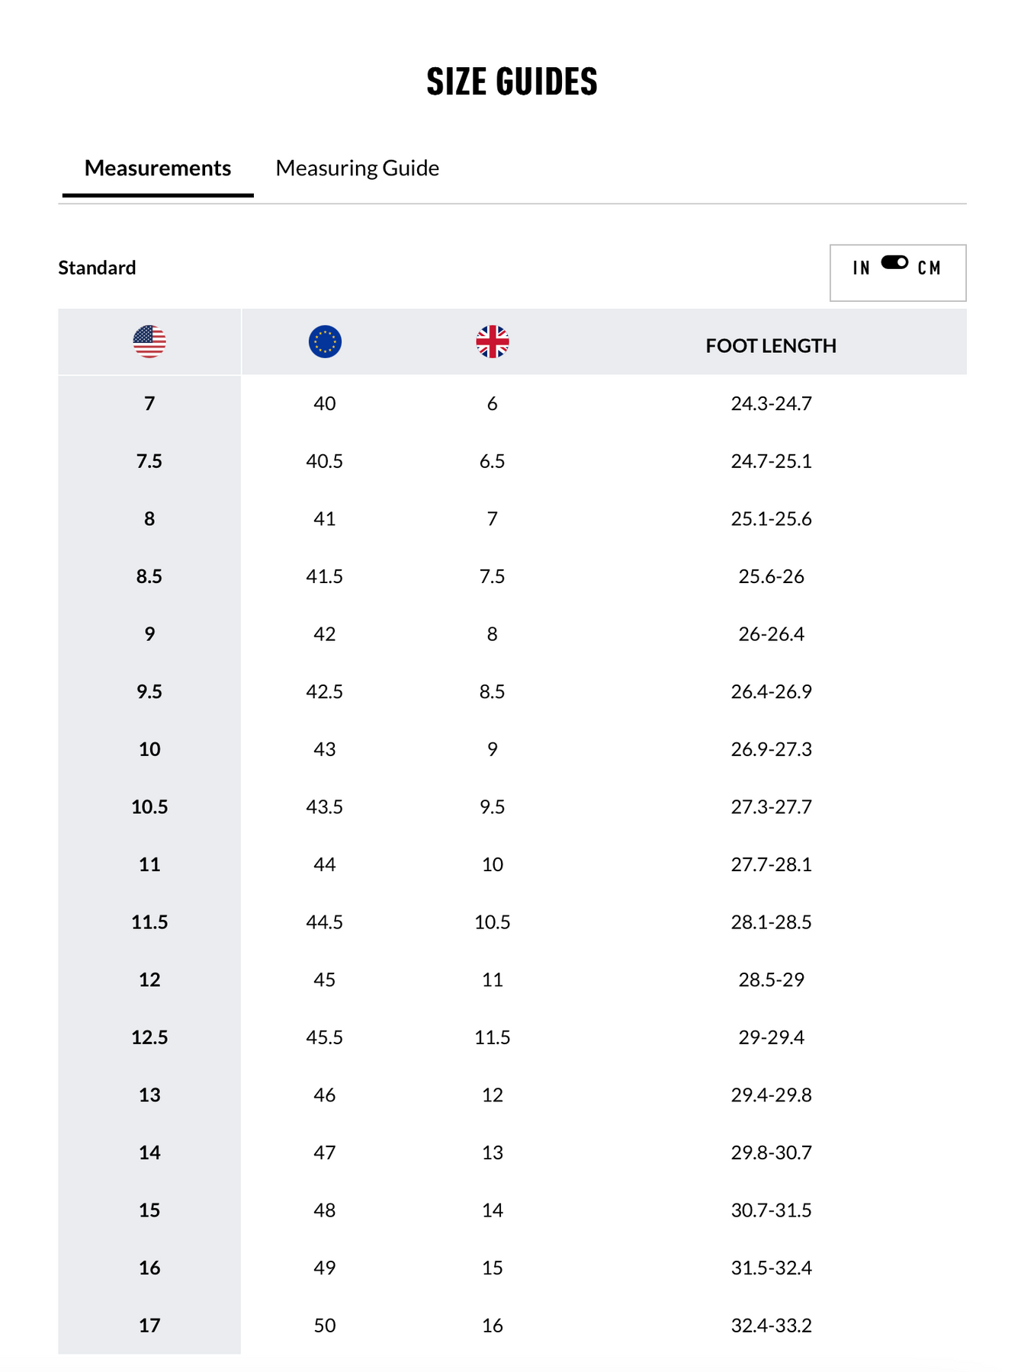Viewport: 1021px width, 1372px height.
Task: Click the FOOT LENGTH column header
Action: [x=771, y=346]
